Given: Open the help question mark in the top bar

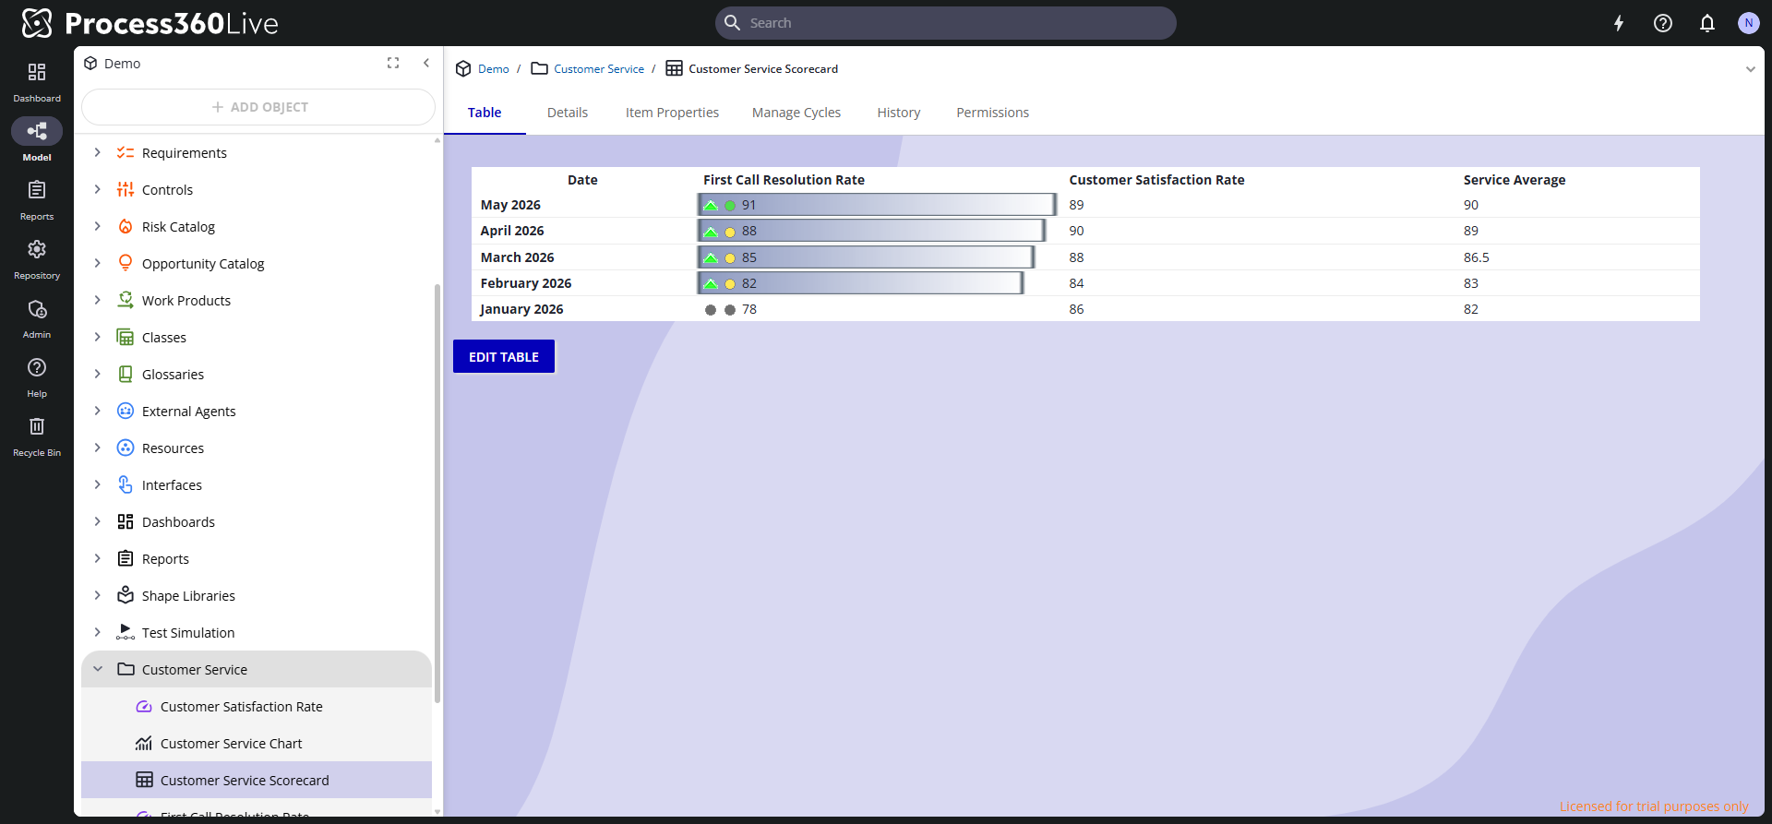Looking at the screenshot, I should (1663, 23).
